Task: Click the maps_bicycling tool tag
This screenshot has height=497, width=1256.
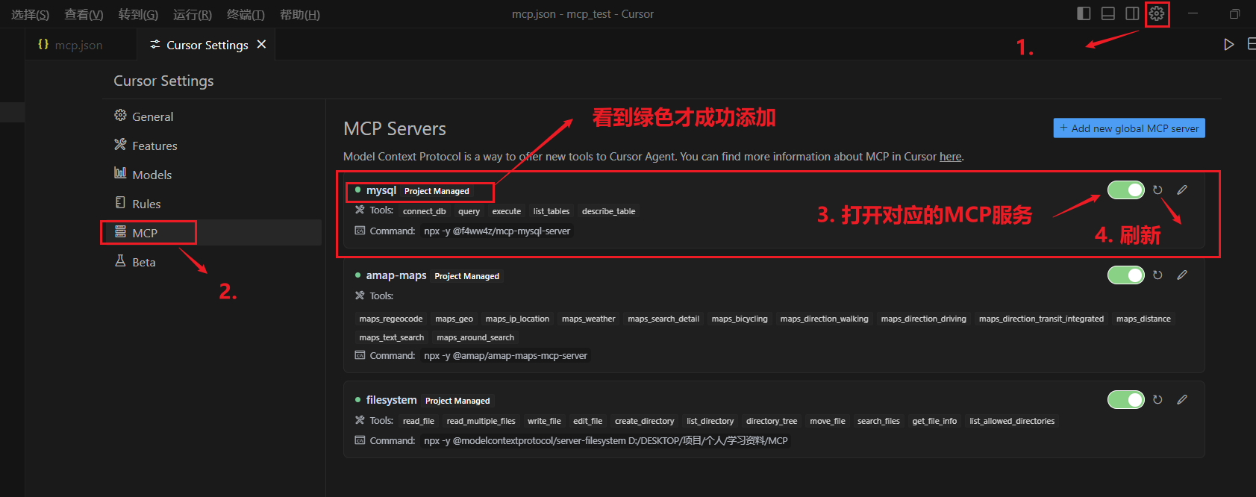Action: click(x=740, y=319)
